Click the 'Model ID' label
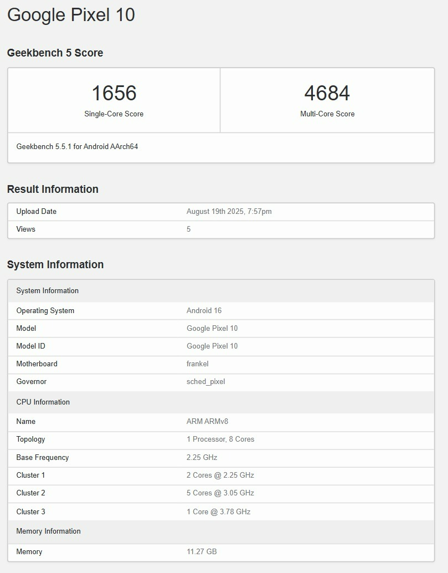The image size is (448, 573). click(30, 346)
